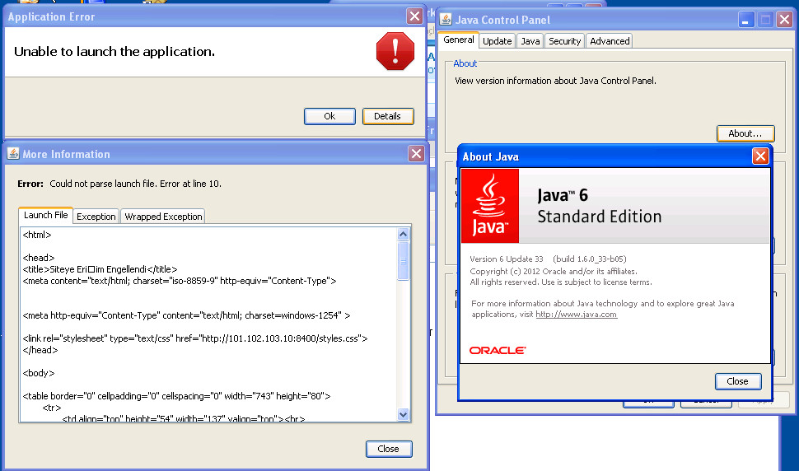The width and height of the screenshot is (799, 471).
Task: Click the About... button
Action: pos(745,133)
